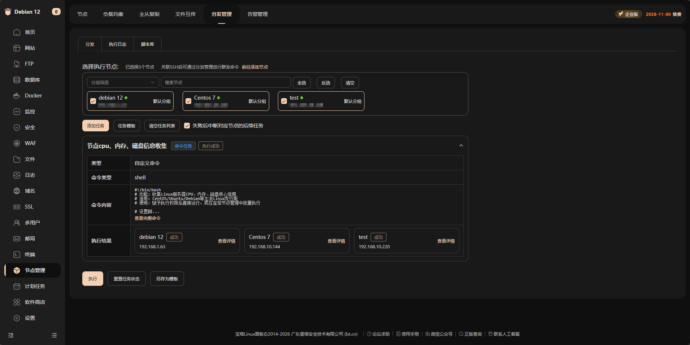Open the WAF firewall icon
The height and width of the screenshot is (345, 690).
[17, 143]
